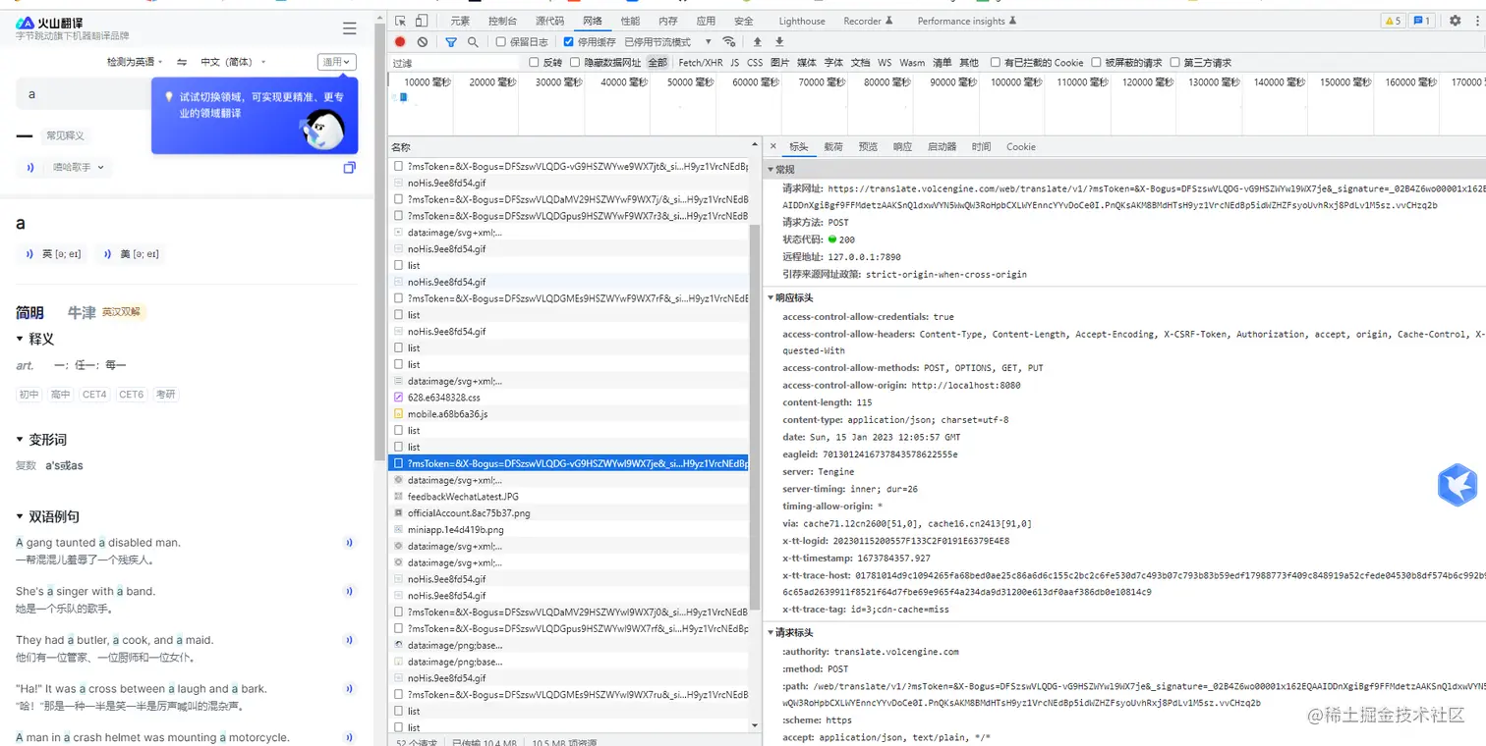Screen dimensions: 1486x746
Task: Clear the network log
Action: click(x=423, y=42)
